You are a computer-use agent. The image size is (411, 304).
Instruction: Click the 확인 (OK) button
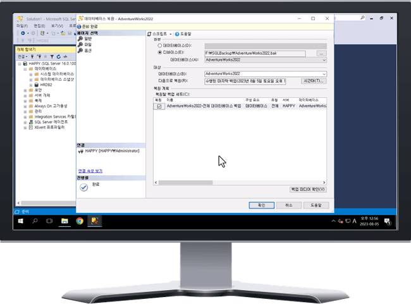click(262, 205)
